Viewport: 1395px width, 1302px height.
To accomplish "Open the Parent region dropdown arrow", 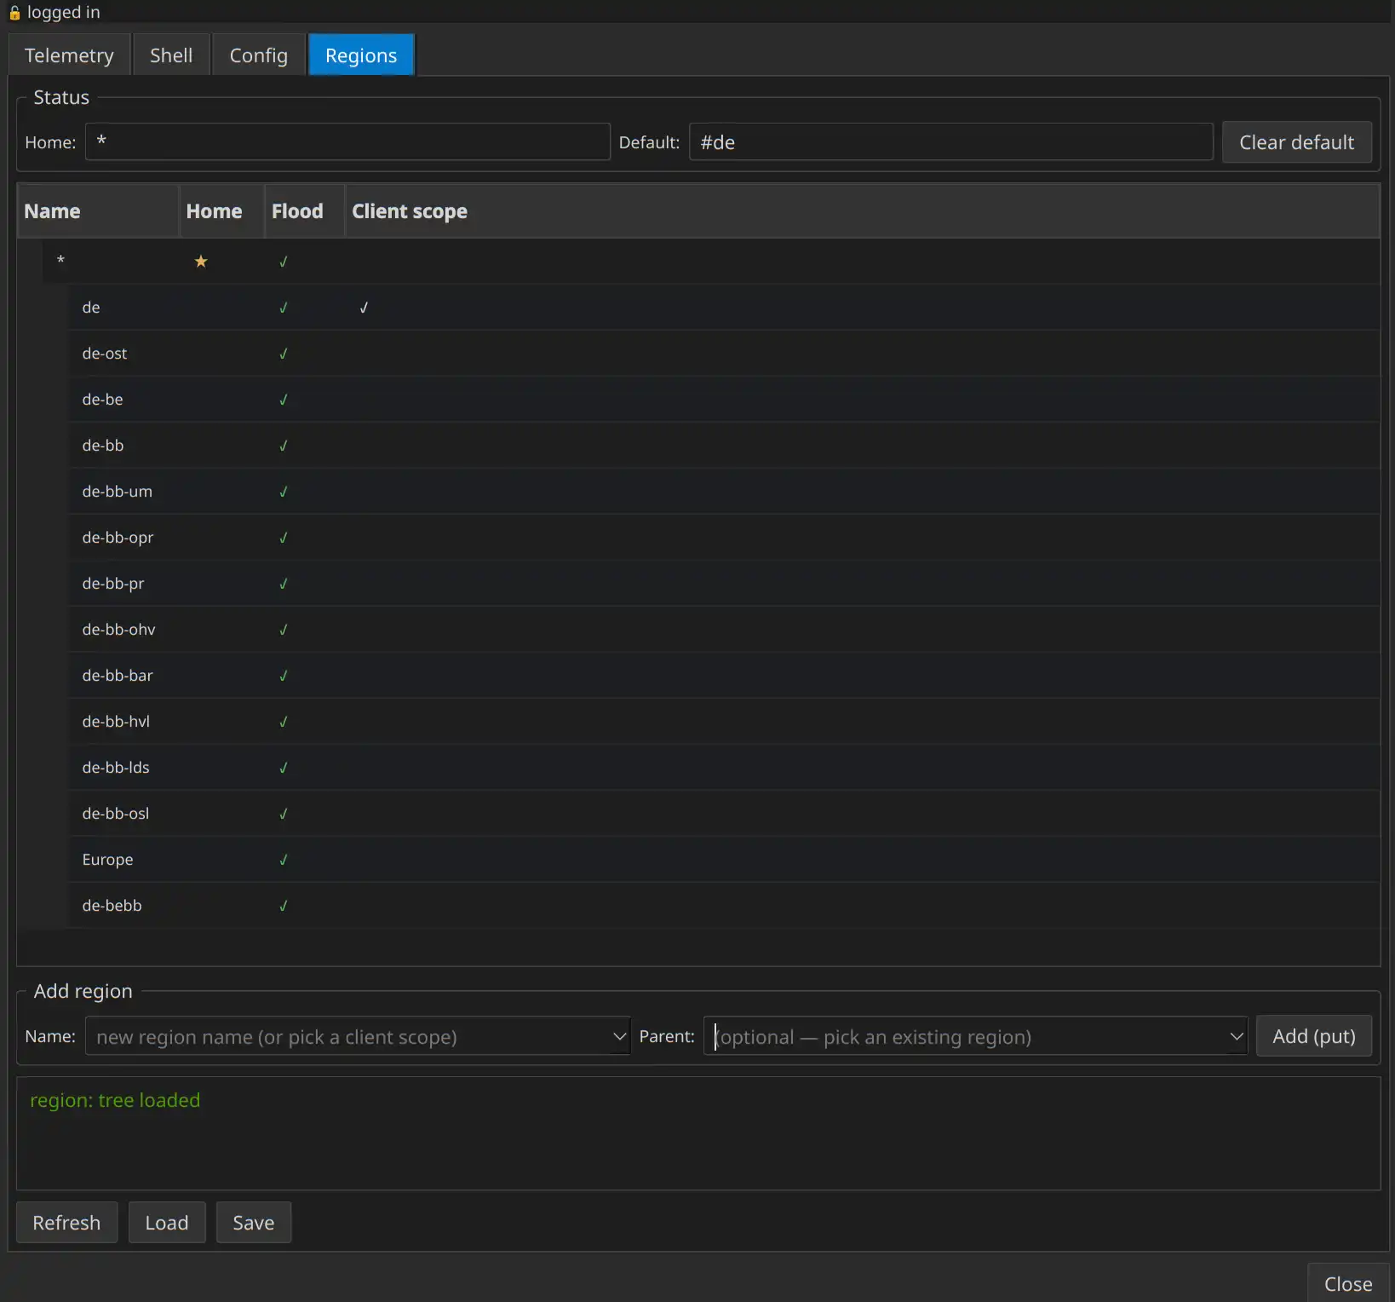I will (x=1236, y=1037).
